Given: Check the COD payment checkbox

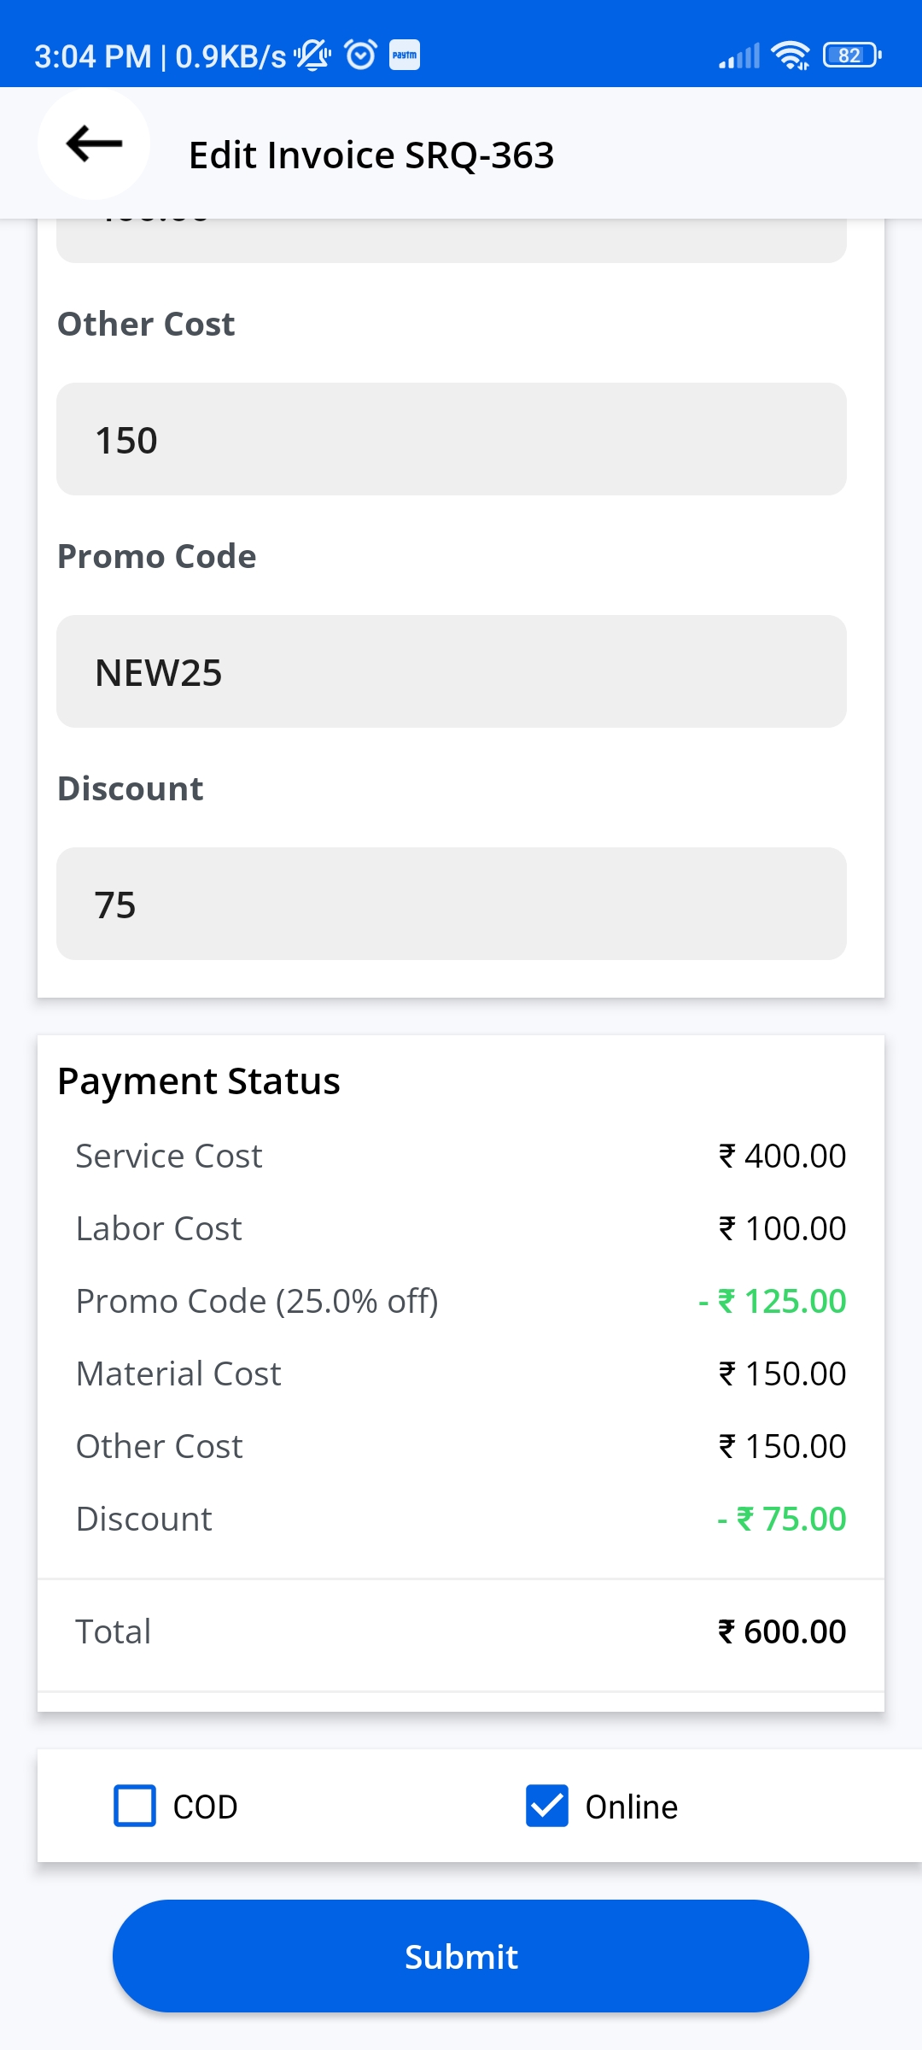Looking at the screenshot, I should click(135, 1806).
